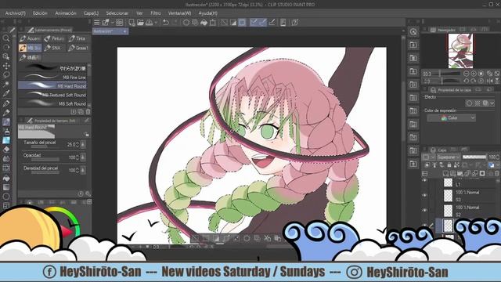Flip horizontal icon in Navigator panel

coord(490,81)
